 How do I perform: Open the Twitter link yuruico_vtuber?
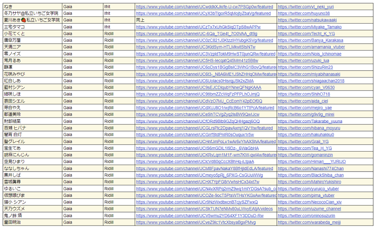[x=309, y=189]
